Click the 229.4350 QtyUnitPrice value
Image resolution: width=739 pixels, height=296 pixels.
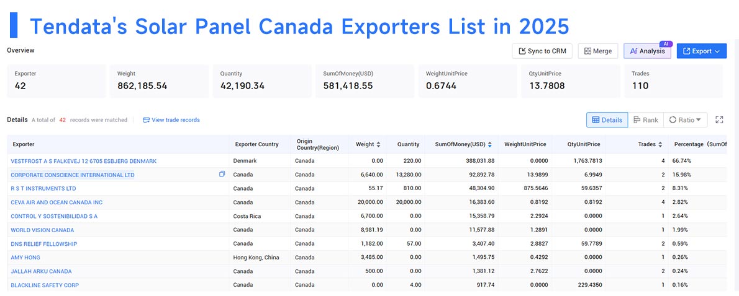click(589, 285)
